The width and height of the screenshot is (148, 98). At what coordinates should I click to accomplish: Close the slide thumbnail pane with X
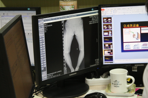pyautogui.click(x=112, y=16)
